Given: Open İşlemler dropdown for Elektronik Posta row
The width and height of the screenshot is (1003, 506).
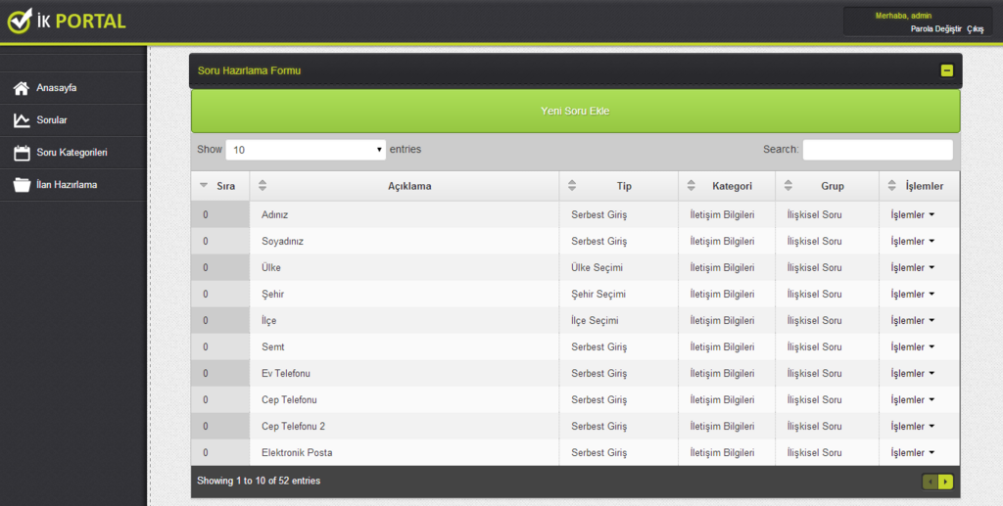Looking at the screenshot, I should point(912,452).
